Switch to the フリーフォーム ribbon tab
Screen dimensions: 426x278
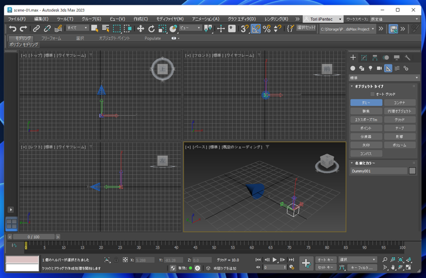click(51, 38)
